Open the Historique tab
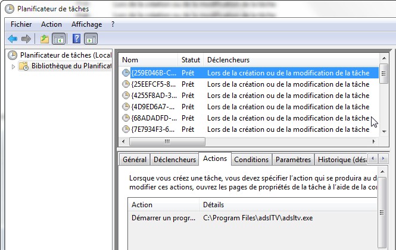This screenshot has height=250, width=396. coord(341,160)
